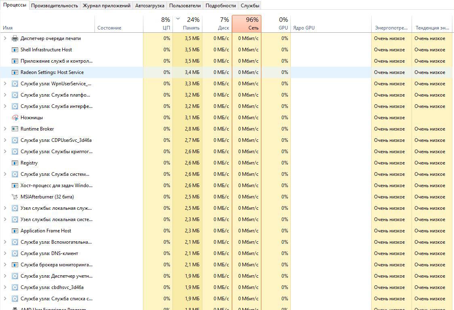Select the Хост-процесс для задач Windows row
The height and width of the screenshot is (310, 454).
click(x=57, y=186)
